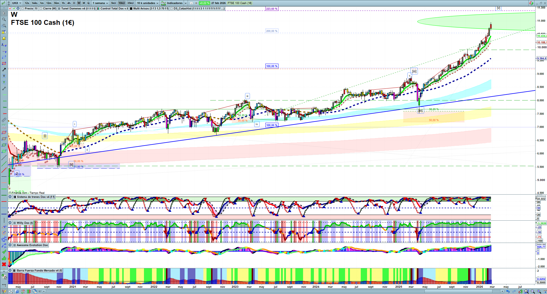Select the alert bell with cursor tool
This screenshot has height=294, width=547.
click(x=4, y=32)
